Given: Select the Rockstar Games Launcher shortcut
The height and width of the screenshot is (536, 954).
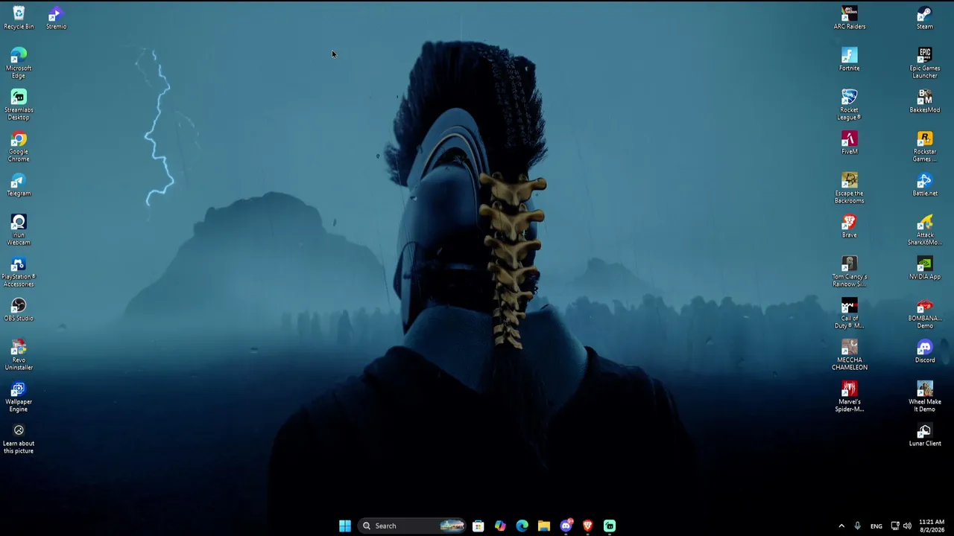Looking at the screenshot, I should 925,147.
